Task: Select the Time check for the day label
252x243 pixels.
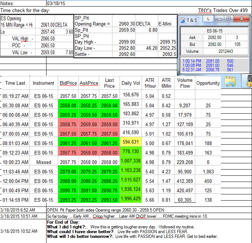Action: coord(25,11)
